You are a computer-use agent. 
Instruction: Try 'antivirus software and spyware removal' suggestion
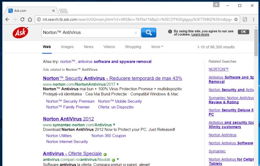(115, 61)
